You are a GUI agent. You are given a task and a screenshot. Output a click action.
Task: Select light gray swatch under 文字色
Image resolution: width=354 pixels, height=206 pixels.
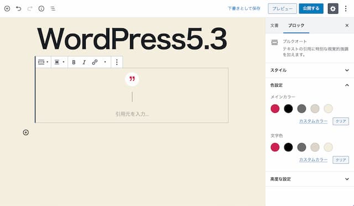315,147
